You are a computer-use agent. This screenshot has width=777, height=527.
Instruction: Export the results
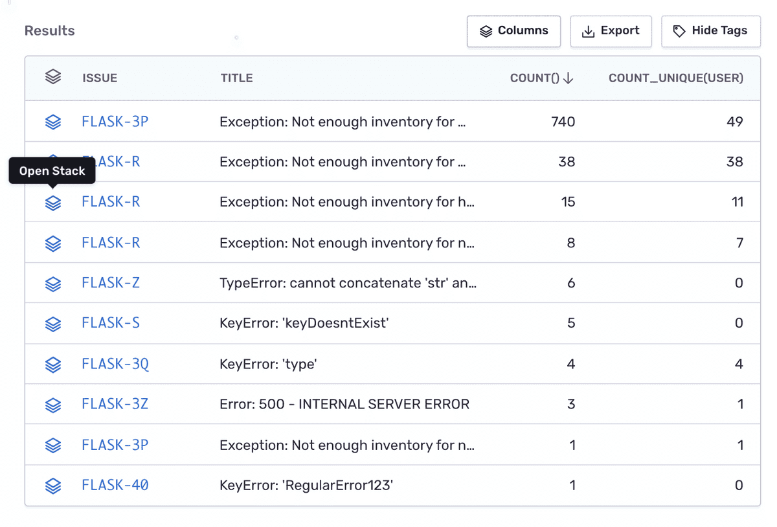(x=611, y=31)
